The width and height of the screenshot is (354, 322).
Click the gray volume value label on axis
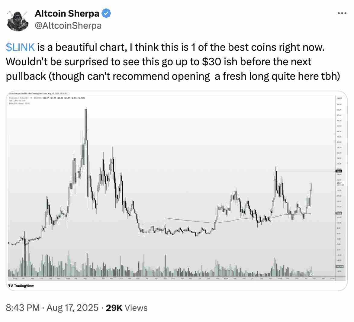[x=339, y=266]
